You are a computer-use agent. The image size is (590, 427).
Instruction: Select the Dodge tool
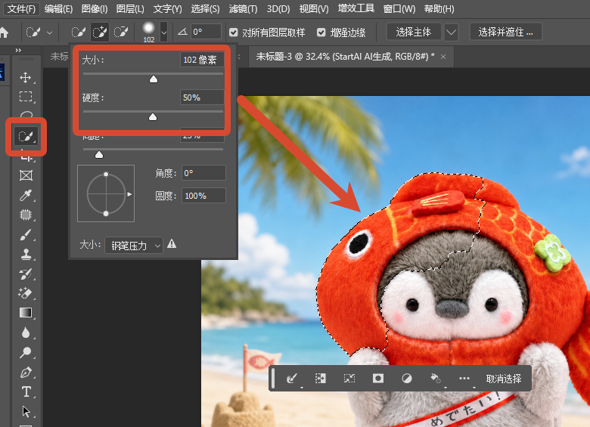26,353
